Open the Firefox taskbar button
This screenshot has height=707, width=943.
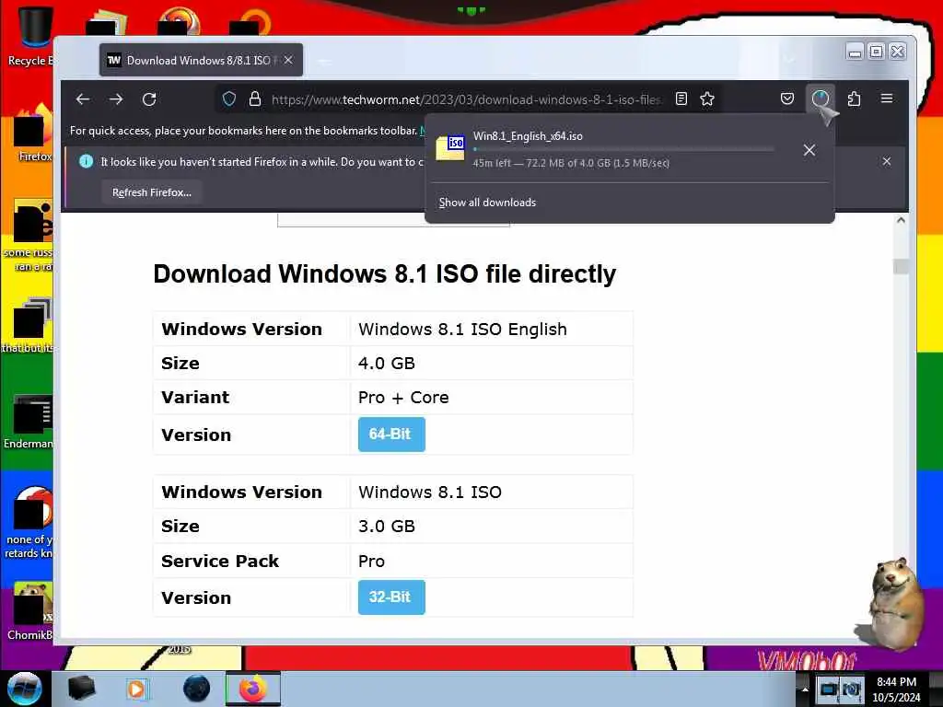(253, 689)
